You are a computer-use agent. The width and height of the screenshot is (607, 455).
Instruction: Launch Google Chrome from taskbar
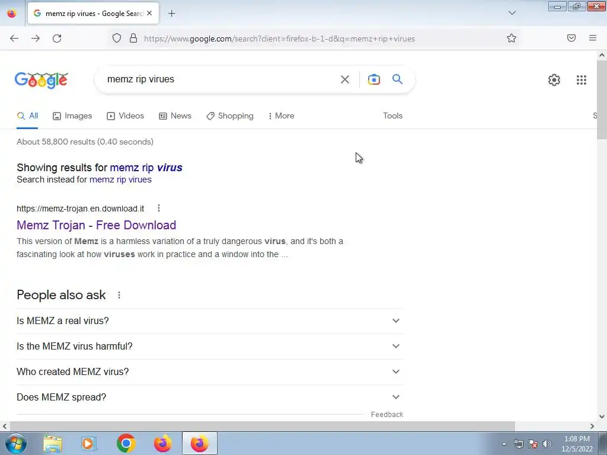coord(126,443)
